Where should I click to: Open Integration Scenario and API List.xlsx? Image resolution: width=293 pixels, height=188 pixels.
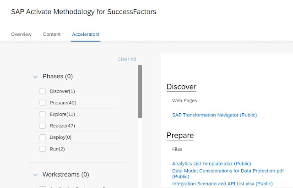pyautogui.click(x=222, y=184)
